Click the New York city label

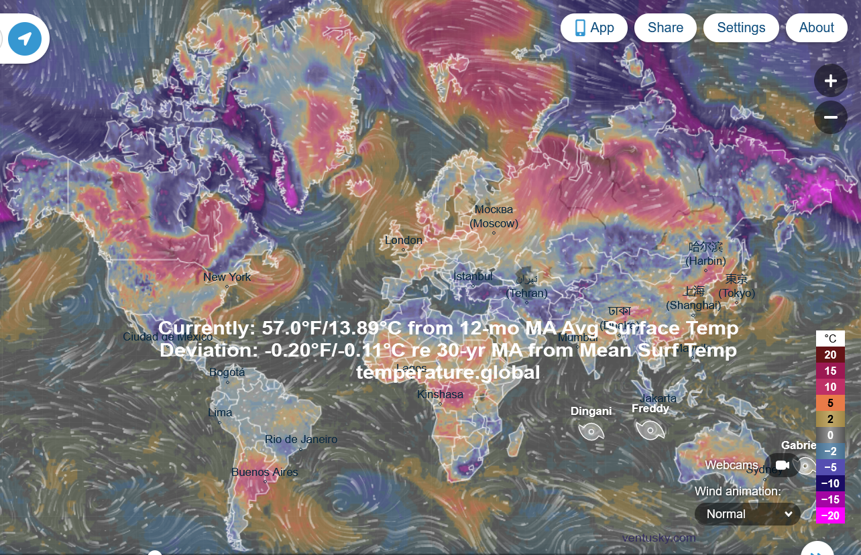pyautogui.click(x=227, y=277)
